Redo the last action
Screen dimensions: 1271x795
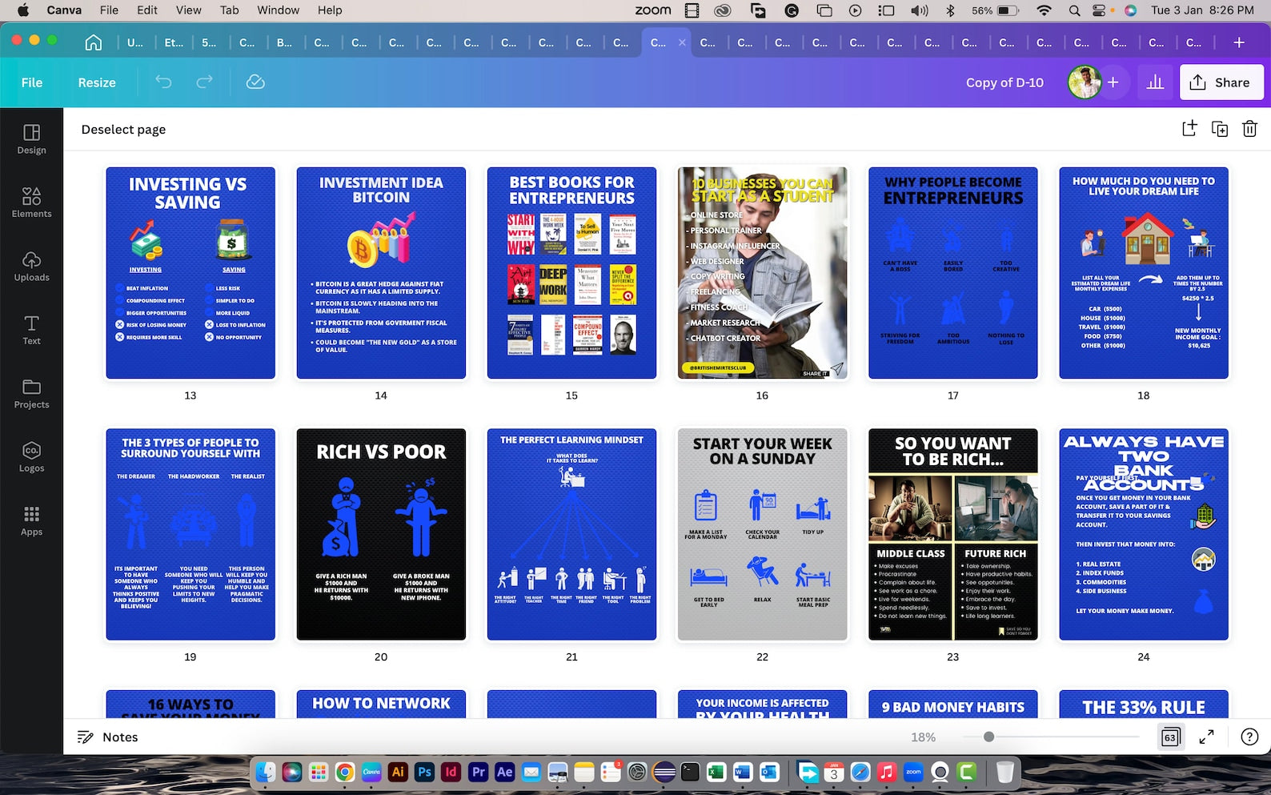click(x=205, y=82)
